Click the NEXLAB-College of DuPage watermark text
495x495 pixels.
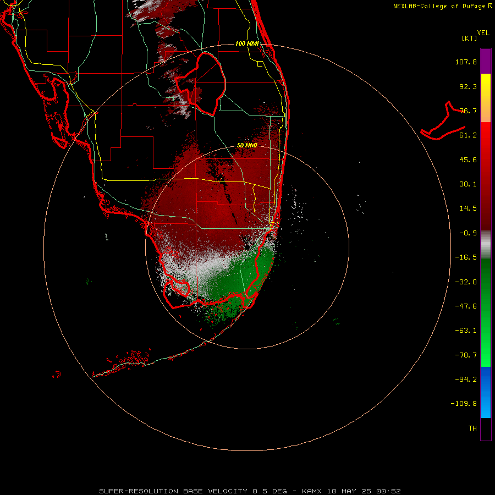point(443,6)
